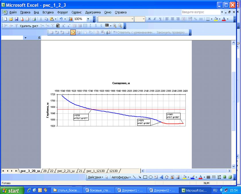Click the Undo arrow icon

(61, 19)
